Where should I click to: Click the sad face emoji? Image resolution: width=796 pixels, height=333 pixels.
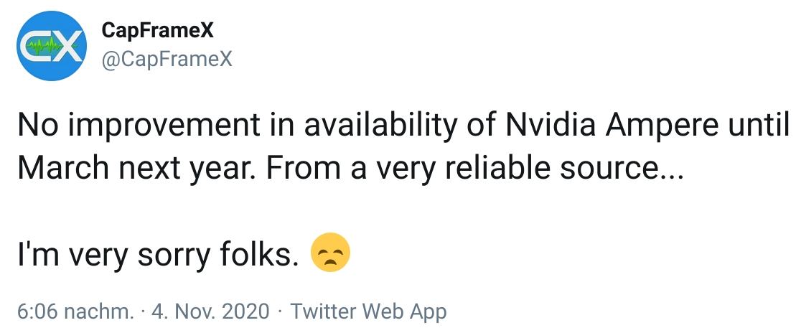(330, 255)
